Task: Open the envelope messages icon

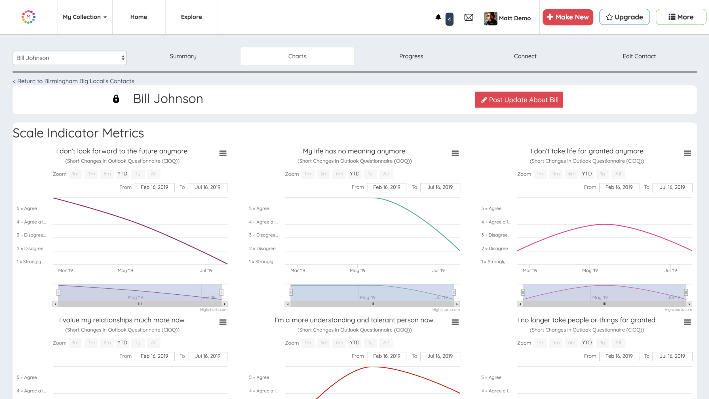Action: (469, 18)
